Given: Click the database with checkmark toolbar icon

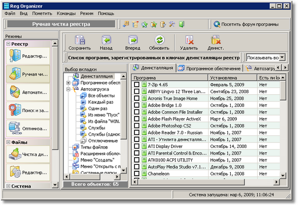Looking at the screenshot, I should pyautogui.click(x=163, y=24).
